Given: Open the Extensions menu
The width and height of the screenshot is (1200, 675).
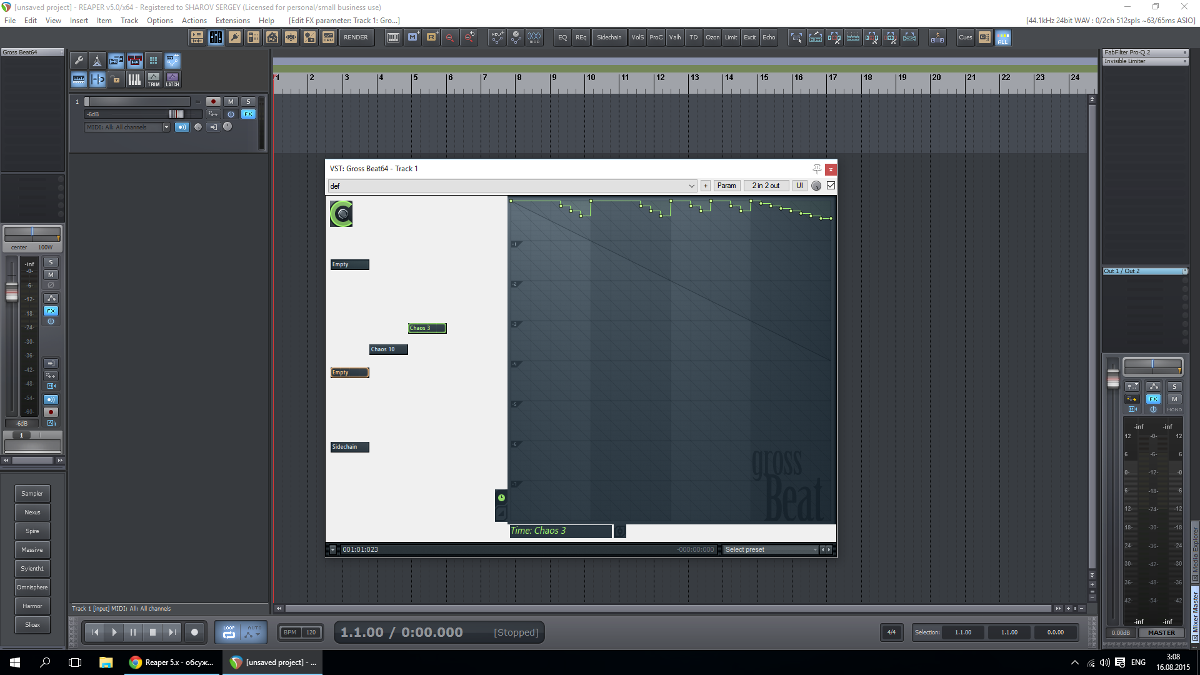Looking at the screenshot, I should coord(232,21).
